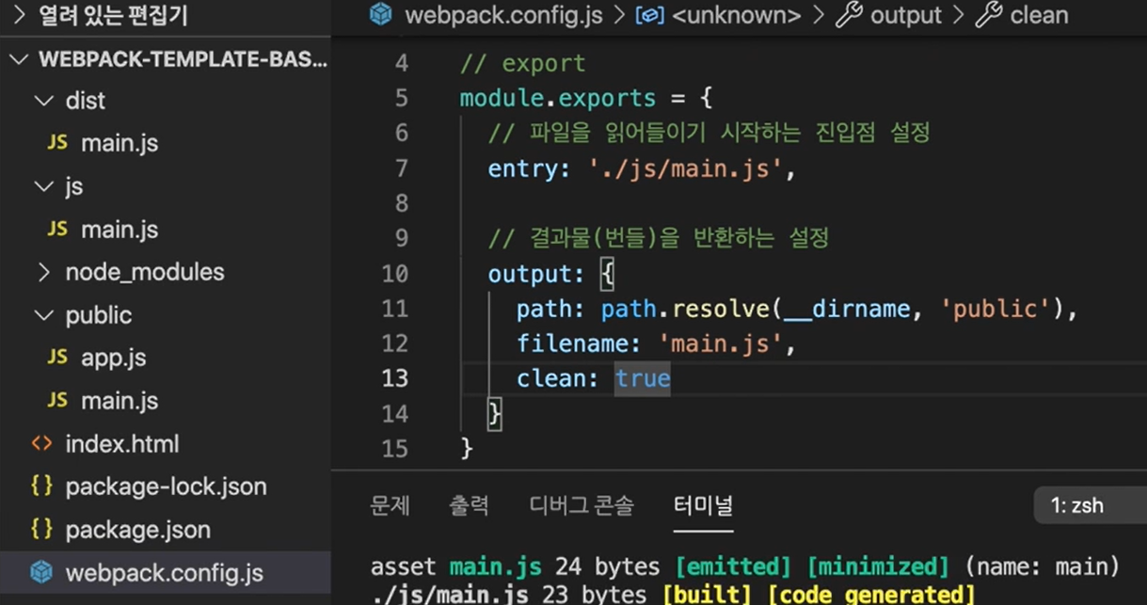Click JS icon of public main.js

coord(57,400)
